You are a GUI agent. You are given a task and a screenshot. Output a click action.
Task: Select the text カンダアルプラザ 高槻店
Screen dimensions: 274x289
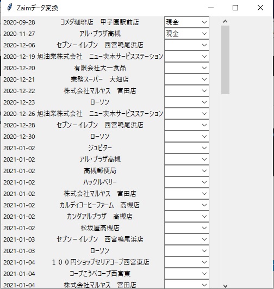pyautogui.click(x=99, y=217)
